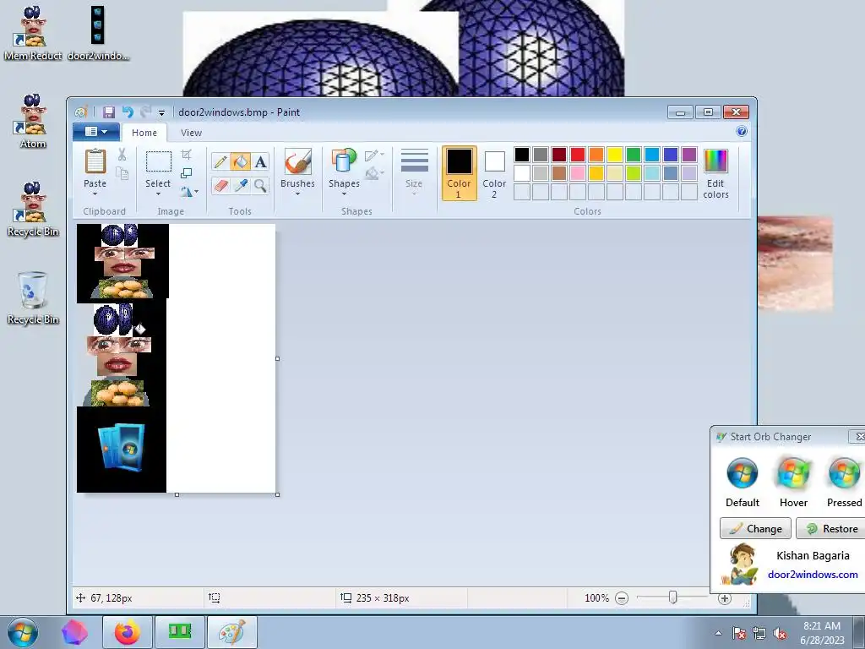
Task: Click the Paint taskbar button
Action: [x=232, y=632]
